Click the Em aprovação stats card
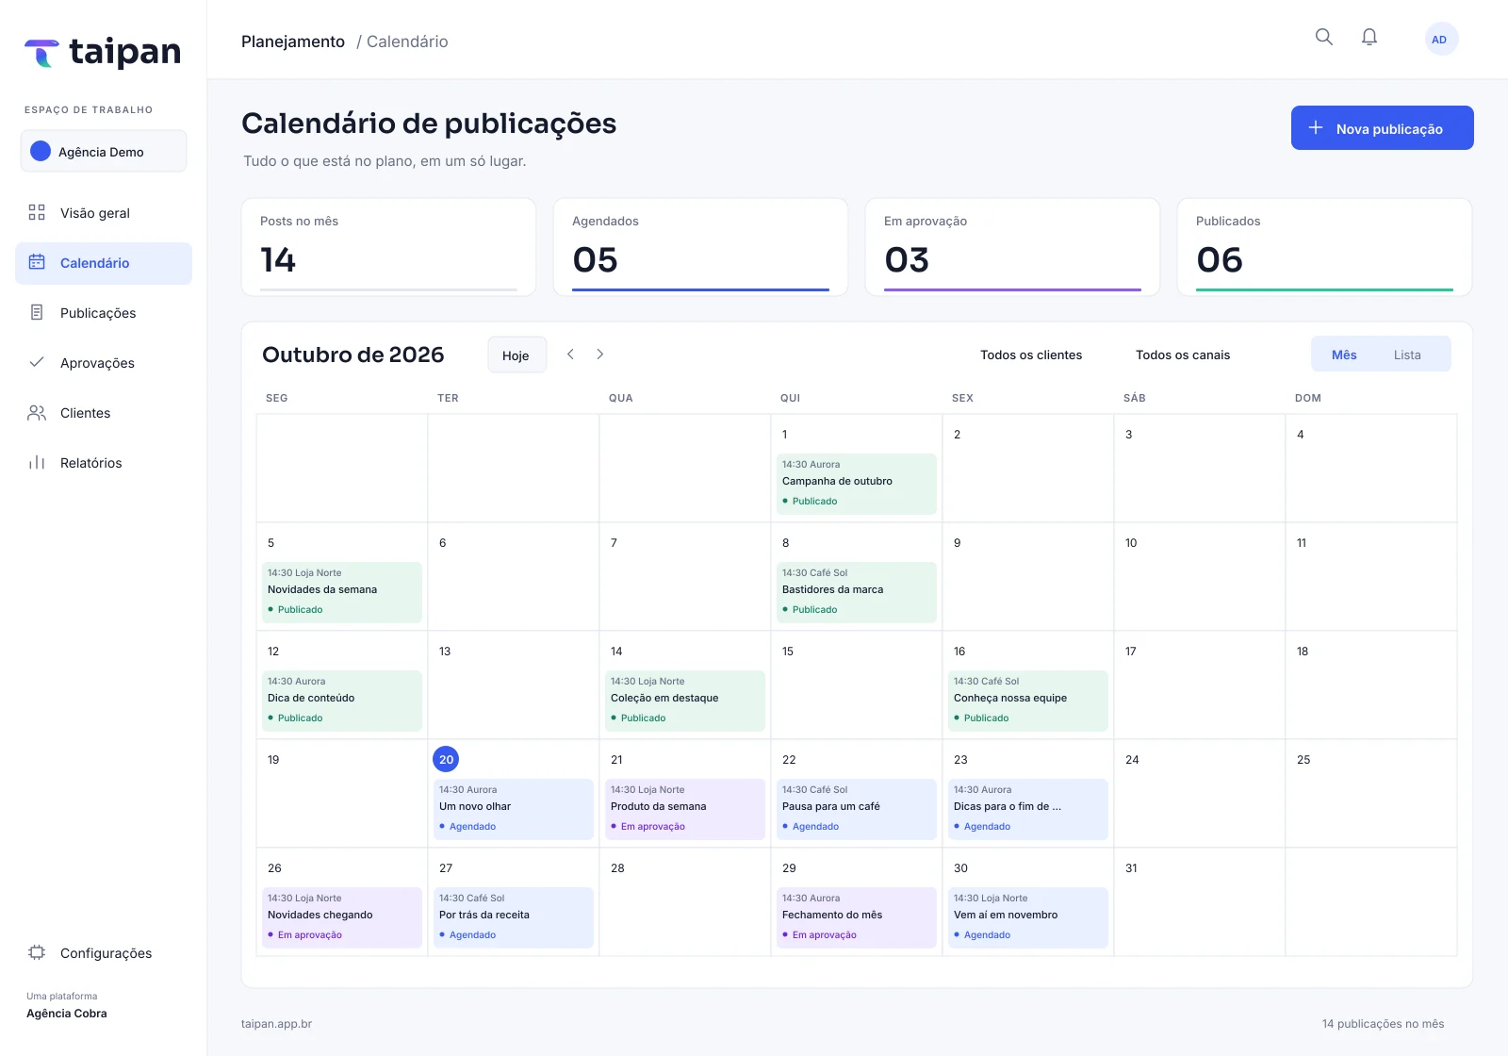The image size is (1508, 1056). click(x=1012, y=247)
